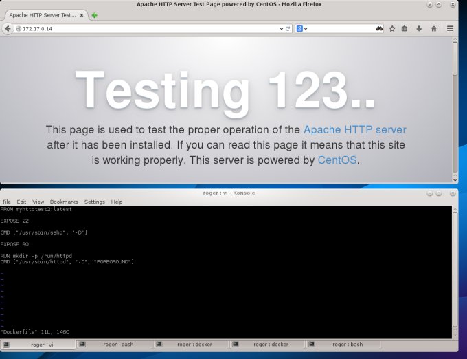The width and height of the screenshot is (467, 359).
Task: Close the Firefox window
Action: 453,5
